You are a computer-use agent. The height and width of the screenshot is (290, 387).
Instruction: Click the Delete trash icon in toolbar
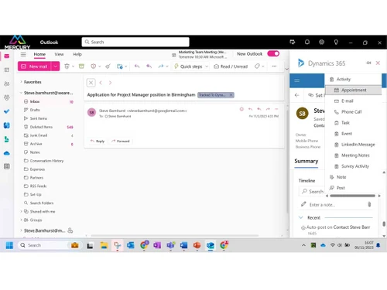point(67,67)
